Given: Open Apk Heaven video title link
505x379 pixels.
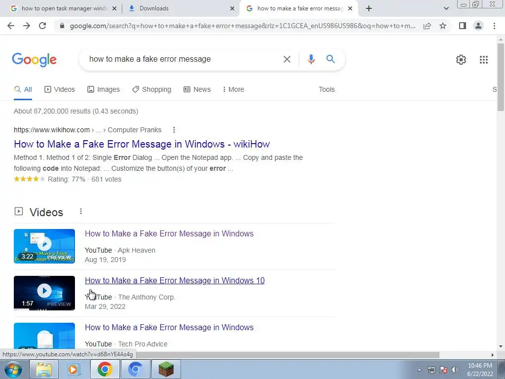Looking at the screenshot, I should (169, 233).
